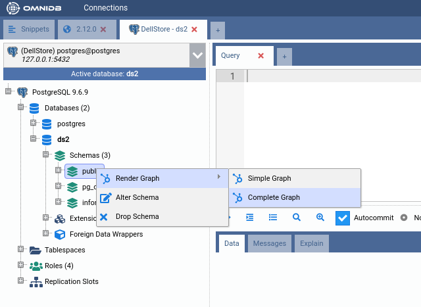Click the Drop Schema X icon
The height and width of the screenshot is (307, 421).
click(104, 217)
